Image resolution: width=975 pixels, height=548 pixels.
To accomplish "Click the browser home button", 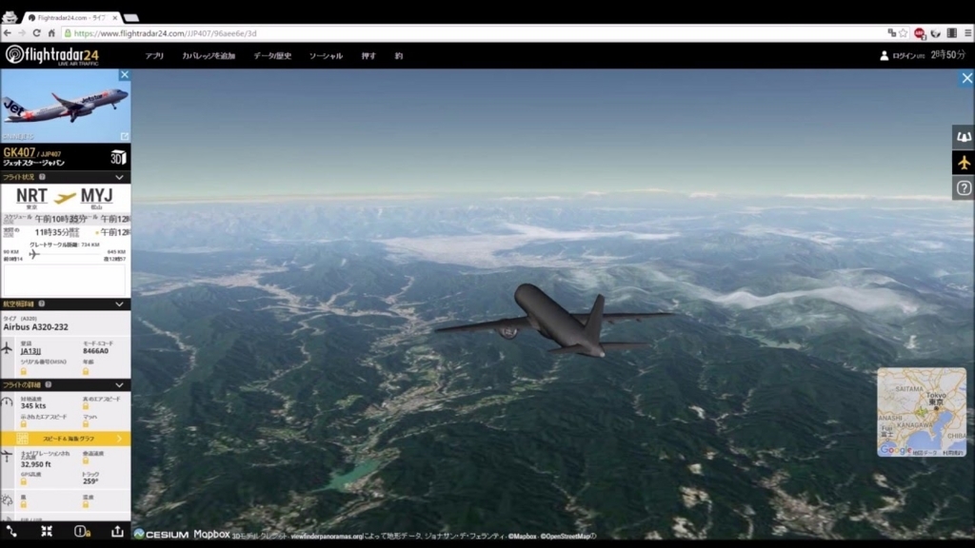I will pos(51,33).
